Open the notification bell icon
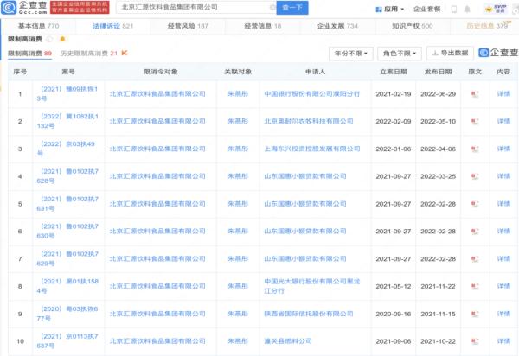Screen dimensions: 519x356 (x=467, y=10)
